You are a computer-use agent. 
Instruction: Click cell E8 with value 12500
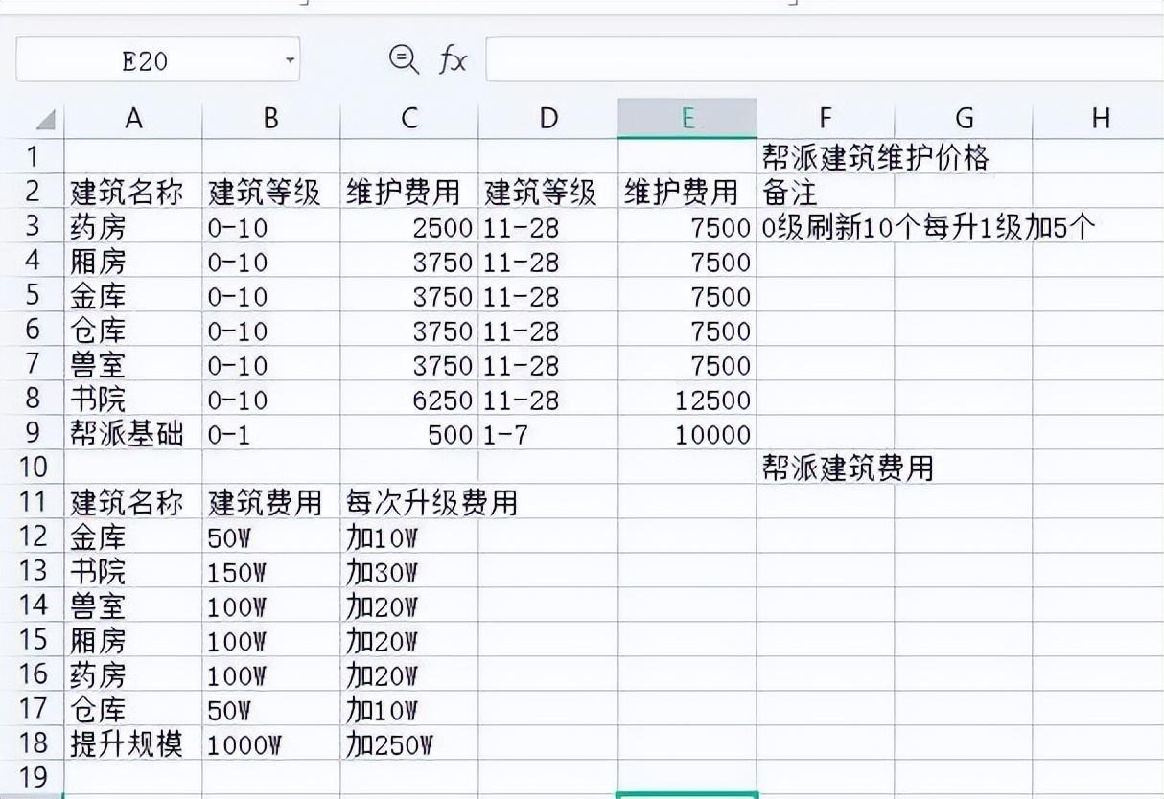(687, 399)
